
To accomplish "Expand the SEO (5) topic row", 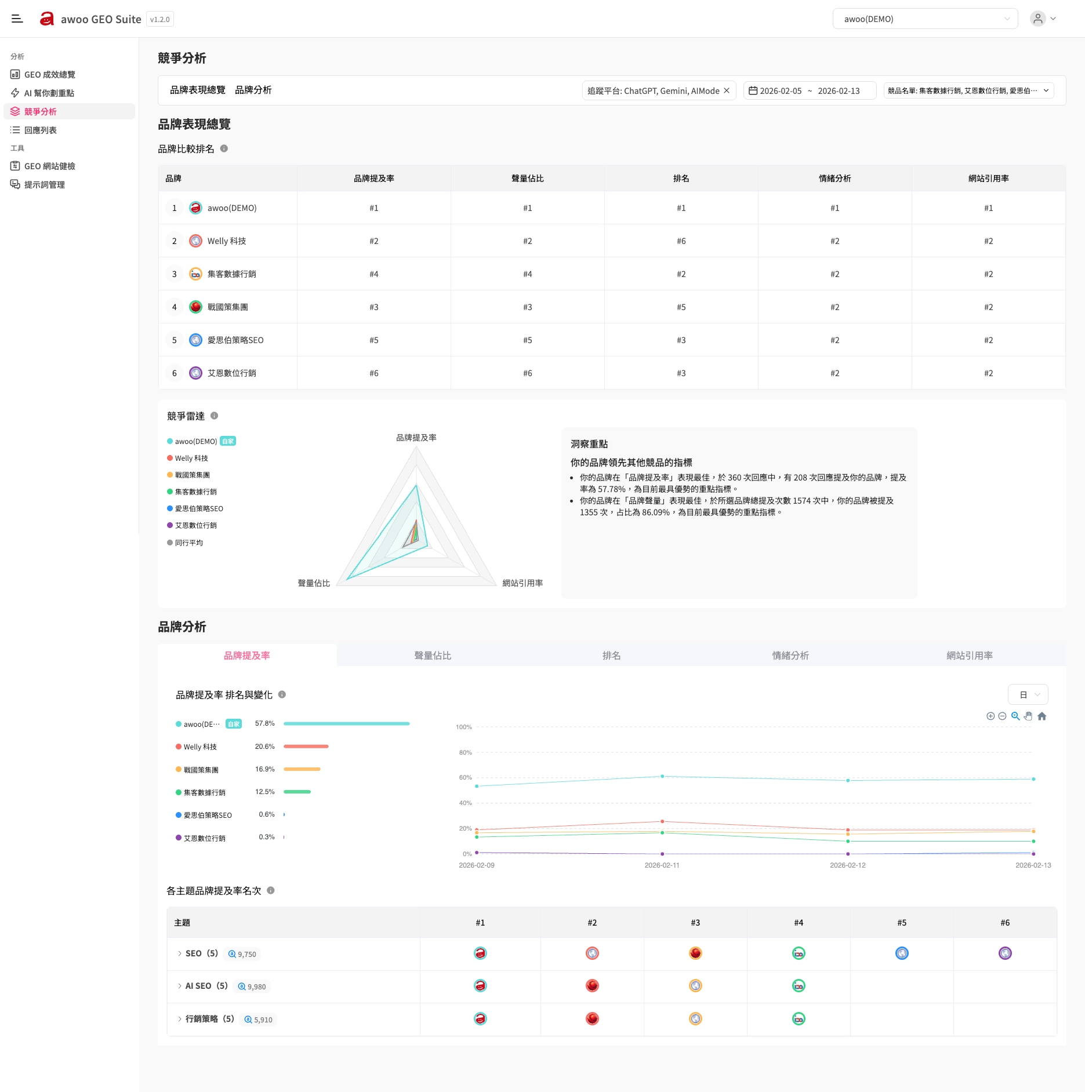I will [x=179, y=953].
